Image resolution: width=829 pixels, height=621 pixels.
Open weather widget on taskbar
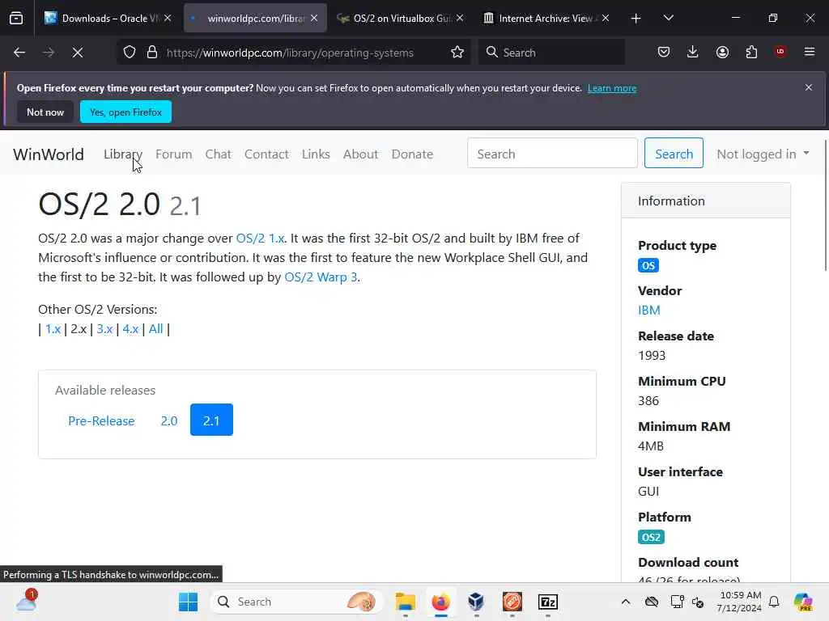tap(26, 601)
